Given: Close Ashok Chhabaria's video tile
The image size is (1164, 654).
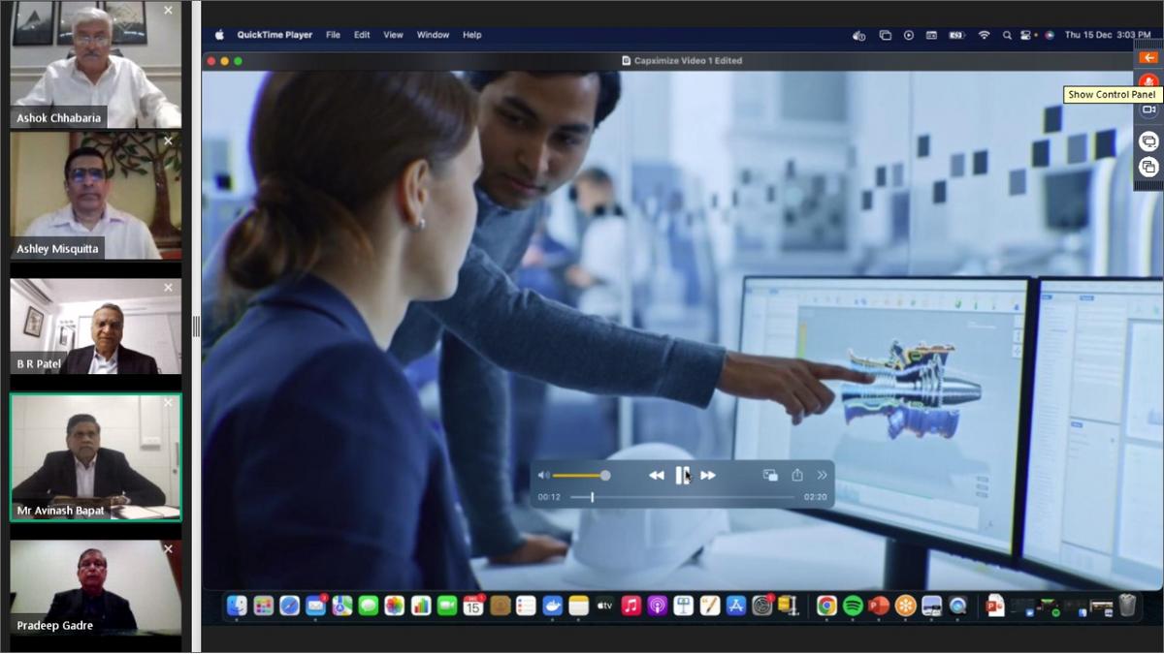Looking at the screenshot, I should click(x=168, y=11).
